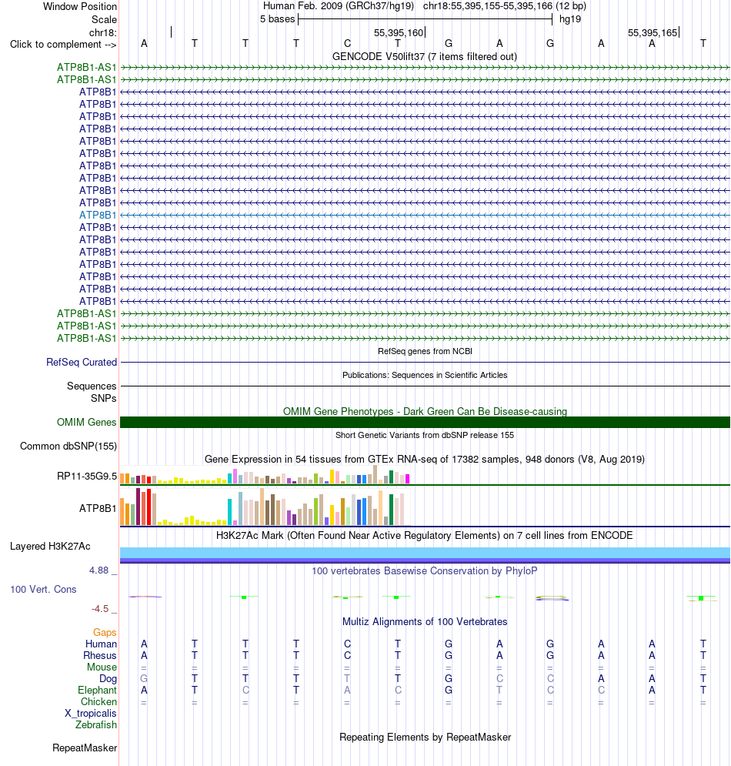The height and width of the screenshot is (766, 731).
Task: Click the light blue H3K27Ac signal band
Action: [425, 553]
